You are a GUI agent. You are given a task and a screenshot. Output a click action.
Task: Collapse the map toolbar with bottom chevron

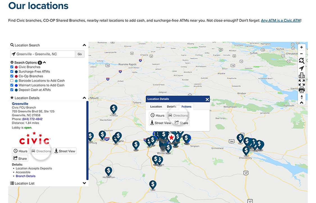point(301,103)
